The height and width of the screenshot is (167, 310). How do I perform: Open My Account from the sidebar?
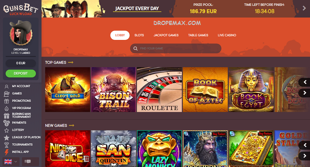21,86
